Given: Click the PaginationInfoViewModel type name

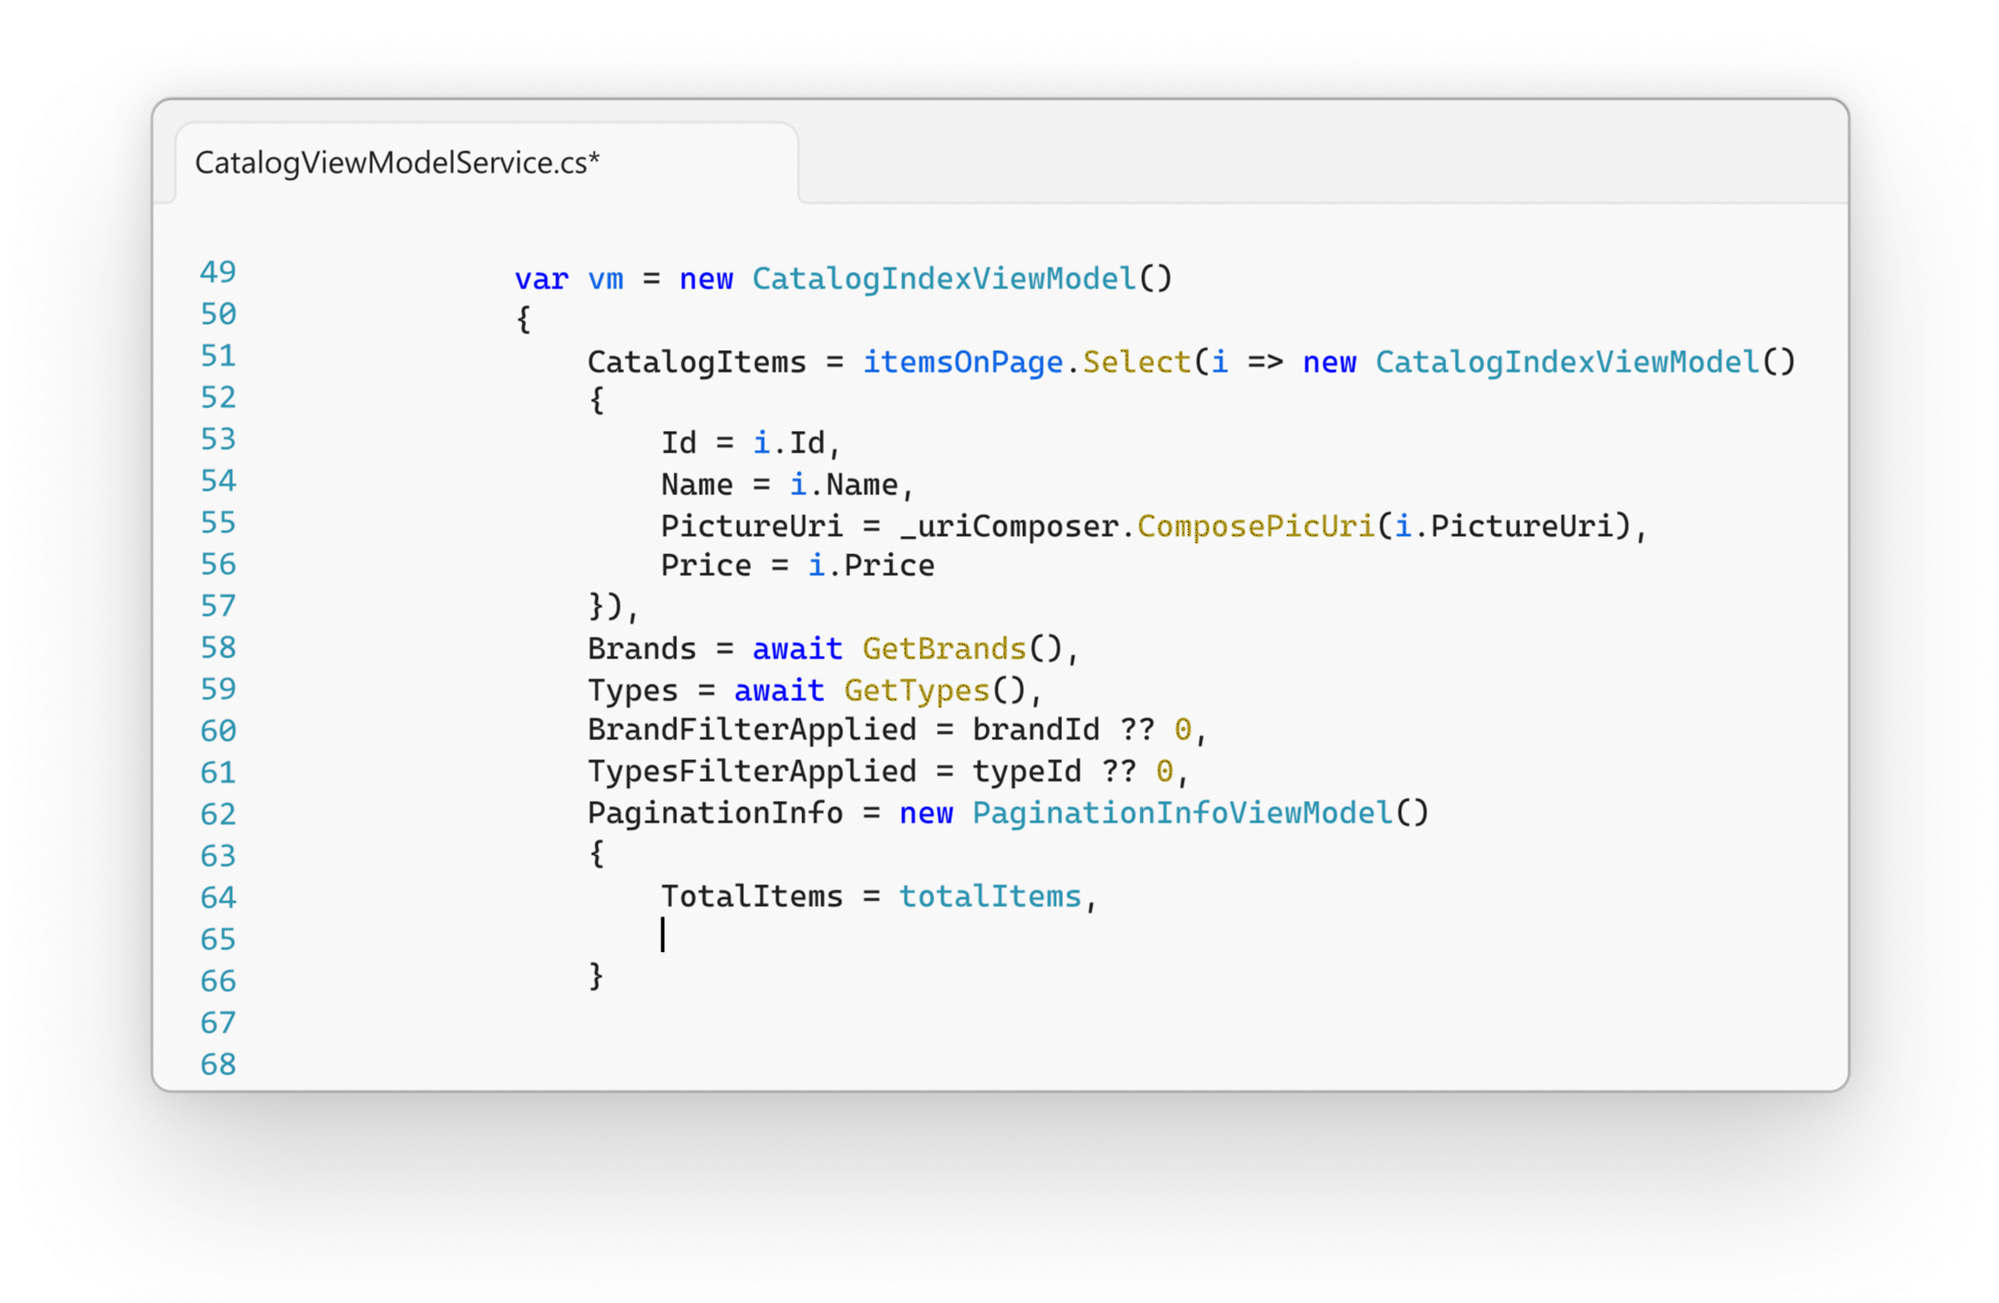Looking at the screenshot, I should 1182,813.
